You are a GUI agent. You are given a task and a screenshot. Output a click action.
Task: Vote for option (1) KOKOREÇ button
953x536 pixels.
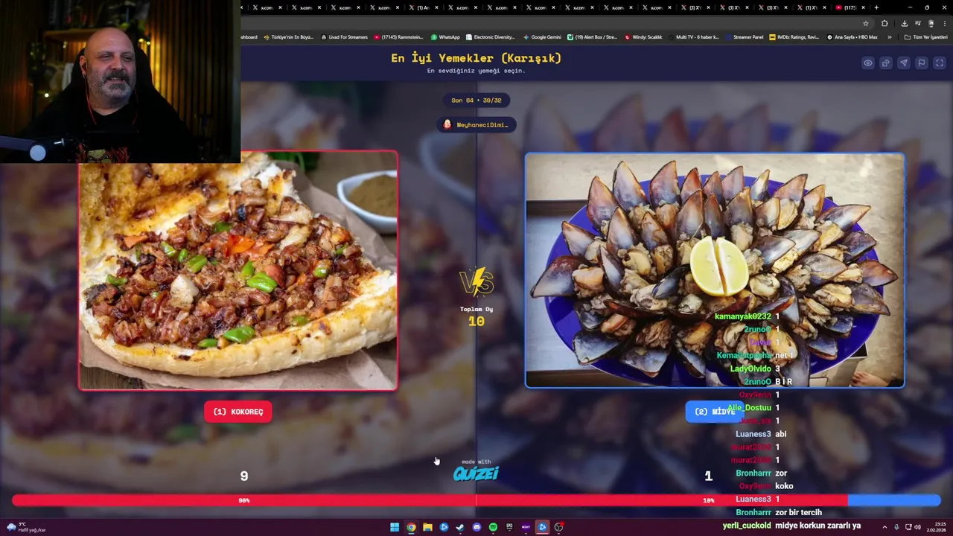coord(238,412)
